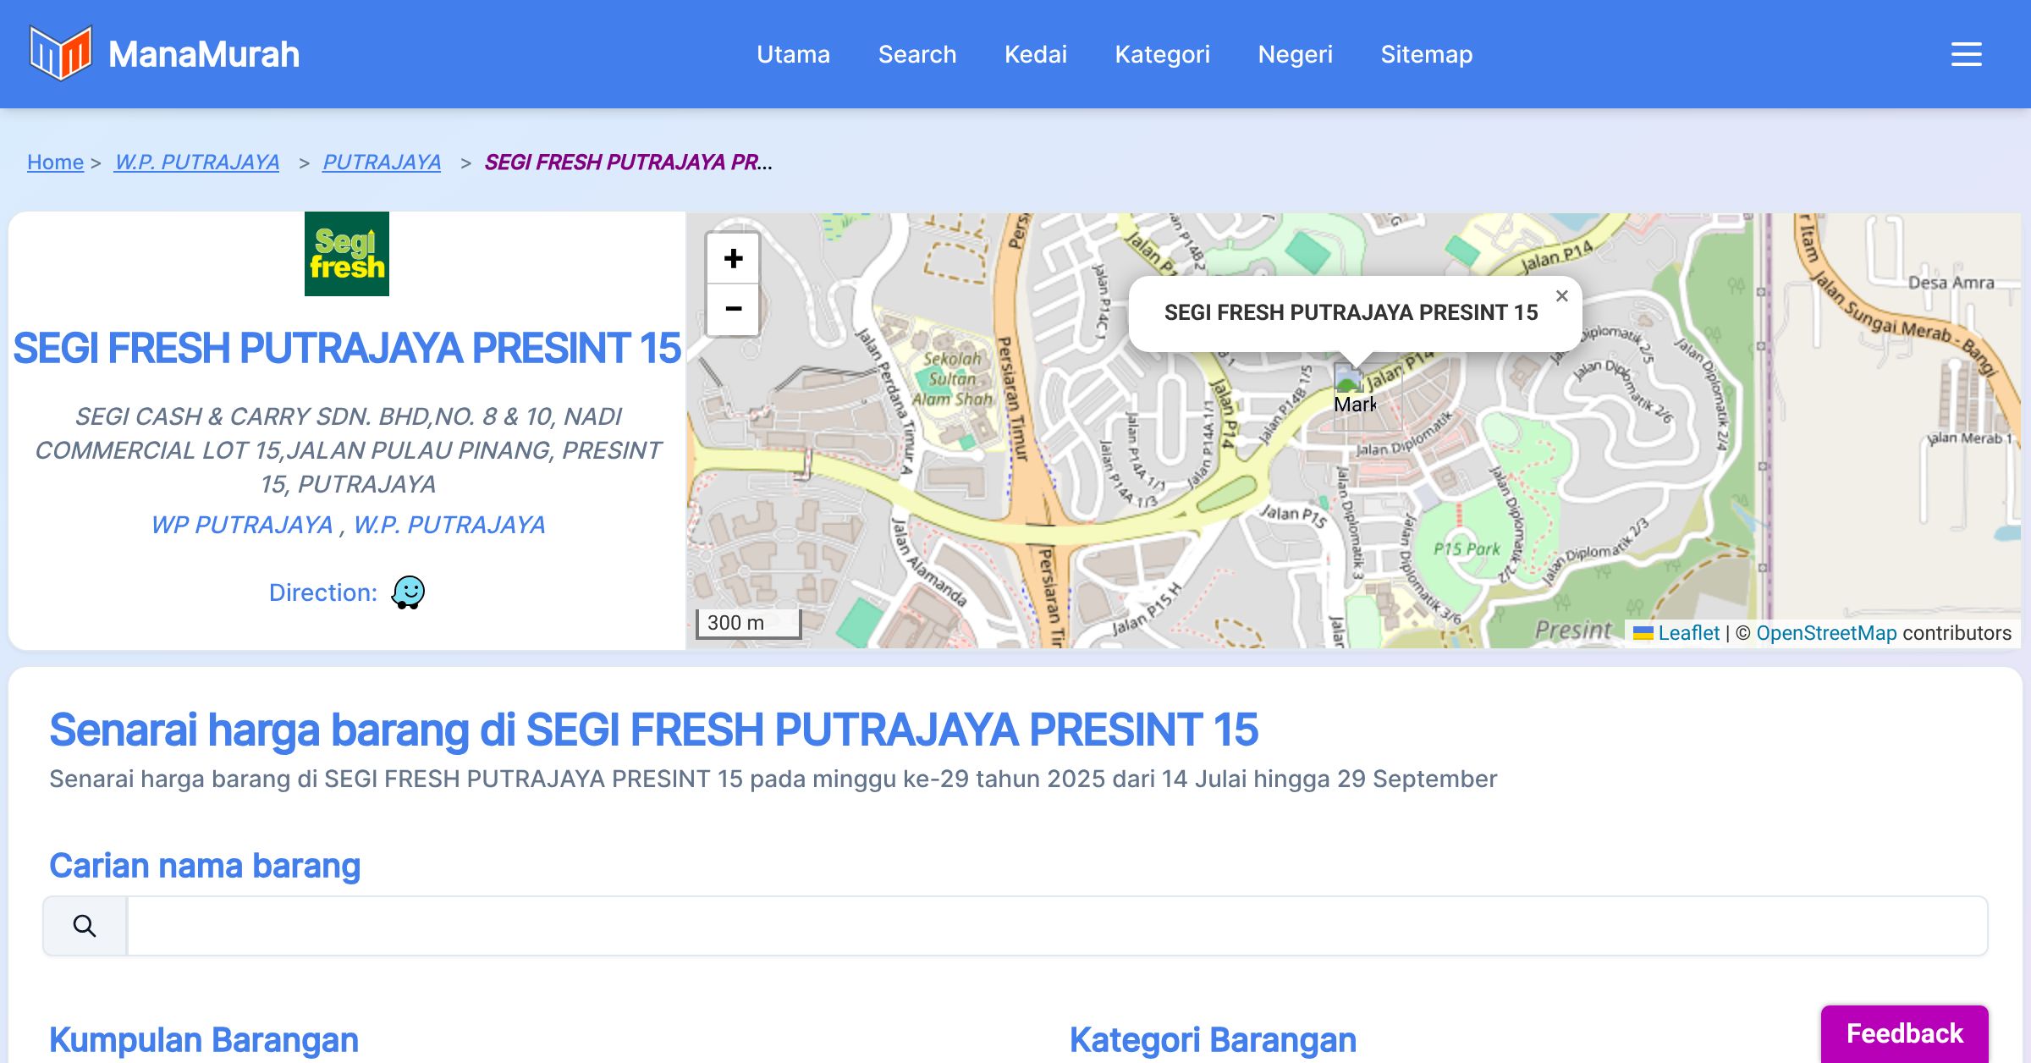
Task: Click the Home breadcrumb link
Action: click(x=55, y=162)
